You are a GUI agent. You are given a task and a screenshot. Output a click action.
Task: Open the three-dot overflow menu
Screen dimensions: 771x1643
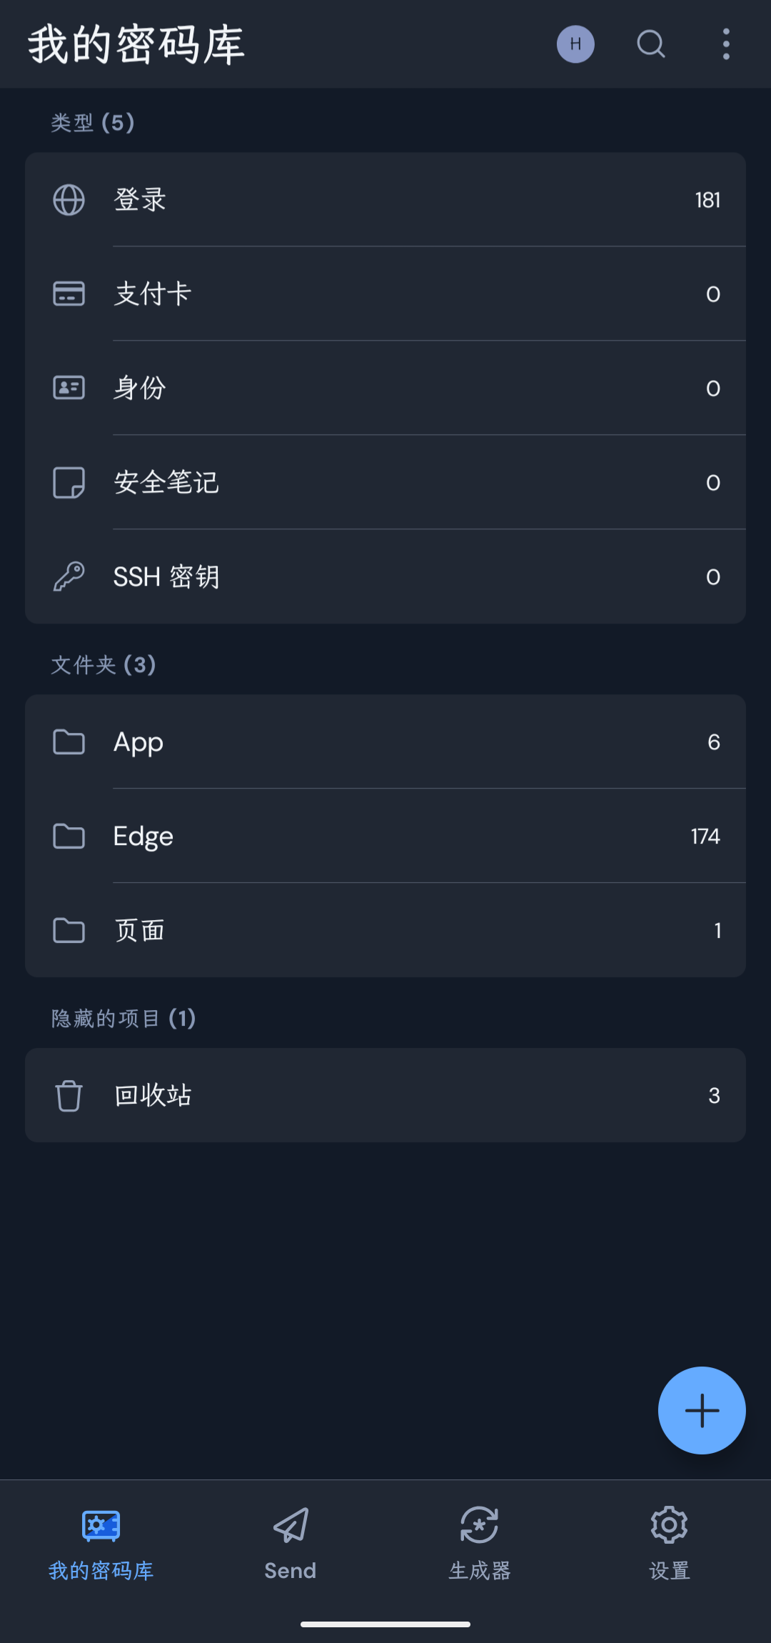[x=726, y=44]
